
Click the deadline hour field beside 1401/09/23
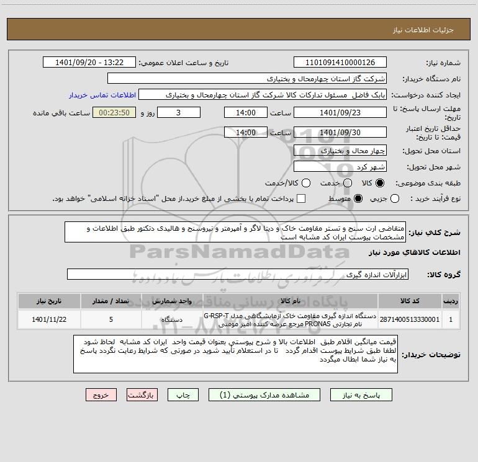(x=246, y=112)
